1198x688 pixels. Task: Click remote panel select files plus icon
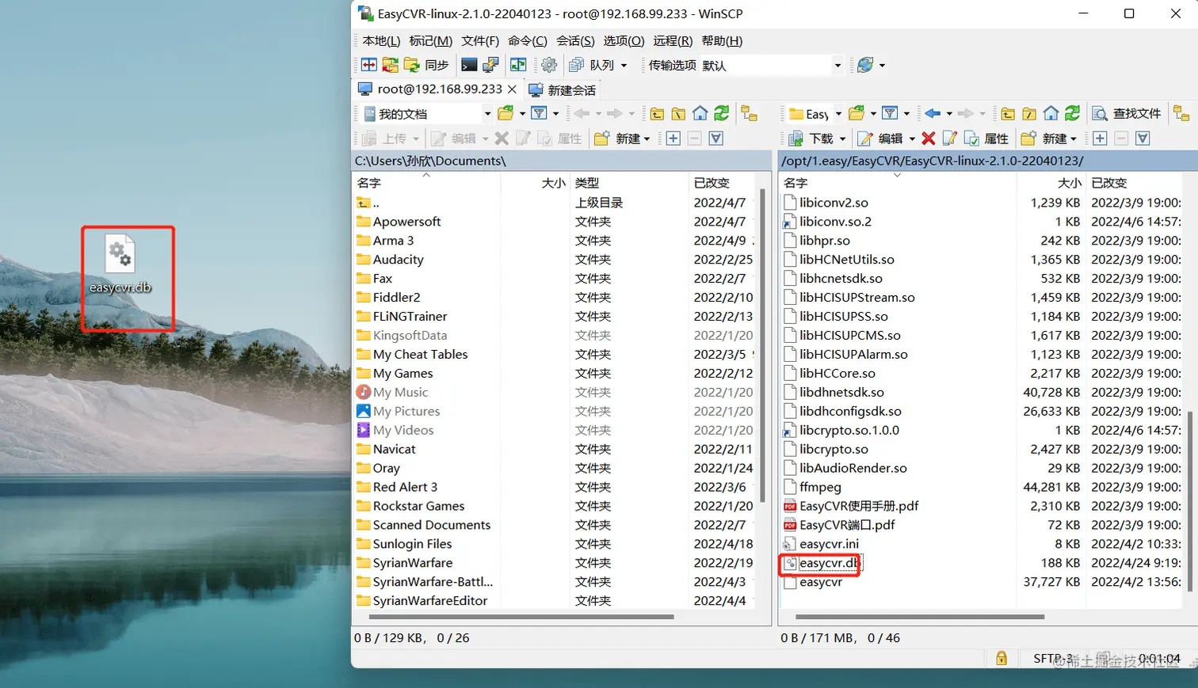point(1100,139)
